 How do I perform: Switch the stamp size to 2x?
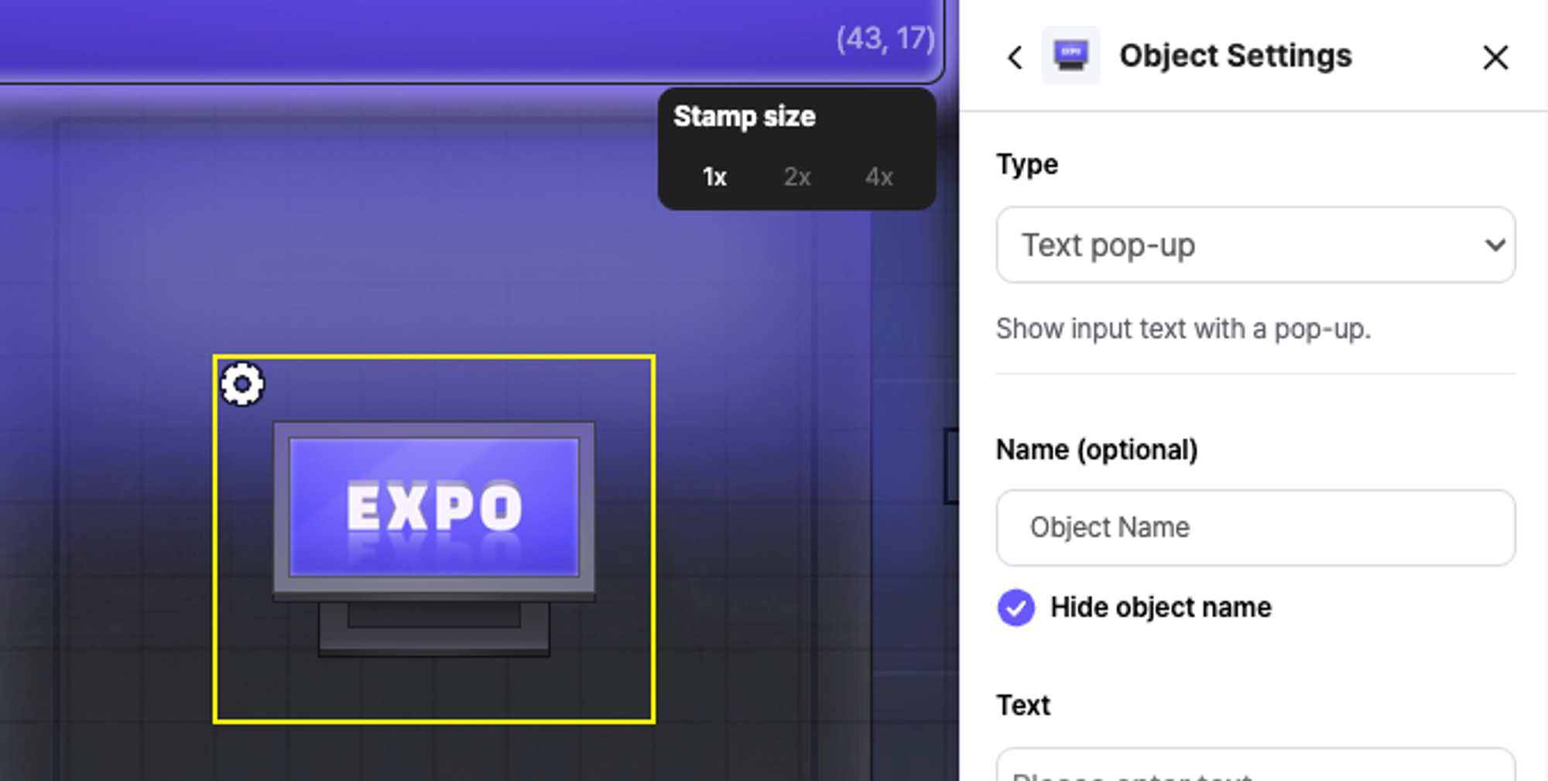coord(797,177)
